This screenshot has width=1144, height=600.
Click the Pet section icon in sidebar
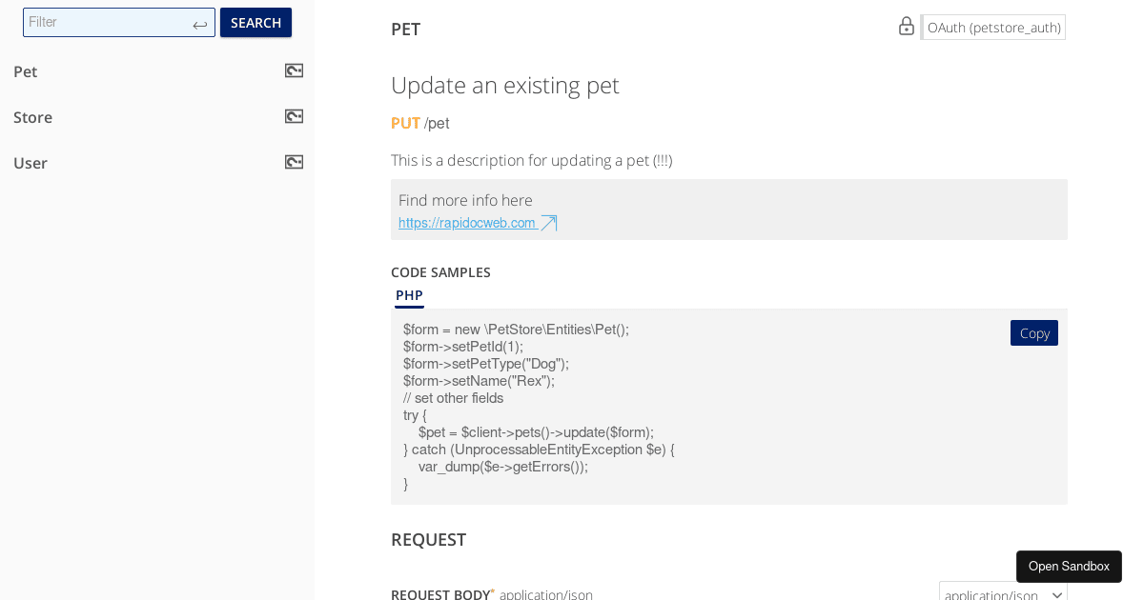294,70
